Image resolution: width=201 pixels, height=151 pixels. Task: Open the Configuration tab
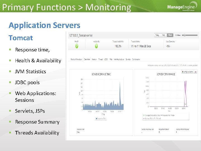[x=136, y=59]
